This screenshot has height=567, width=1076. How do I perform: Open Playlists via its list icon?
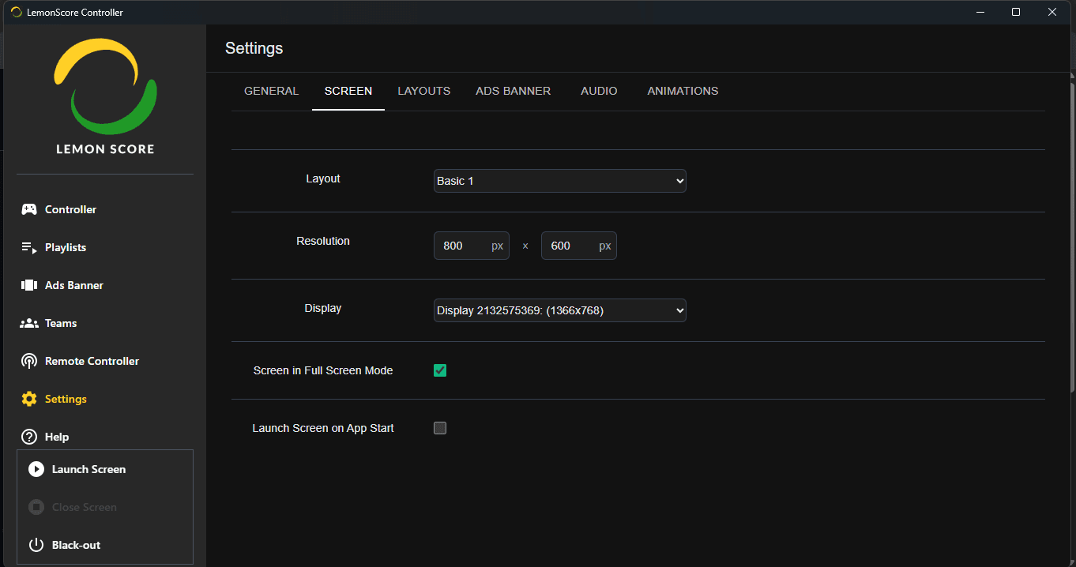pos(29,247)
